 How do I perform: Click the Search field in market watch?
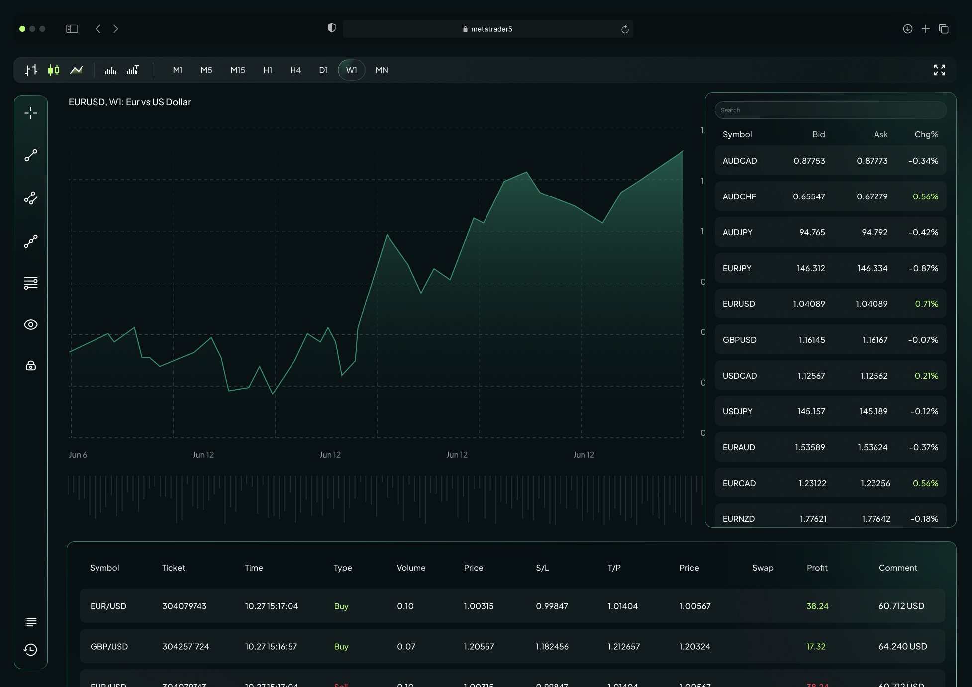(x=830, y=110)
